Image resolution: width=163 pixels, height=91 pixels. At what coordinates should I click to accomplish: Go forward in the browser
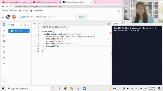(7, 7)
